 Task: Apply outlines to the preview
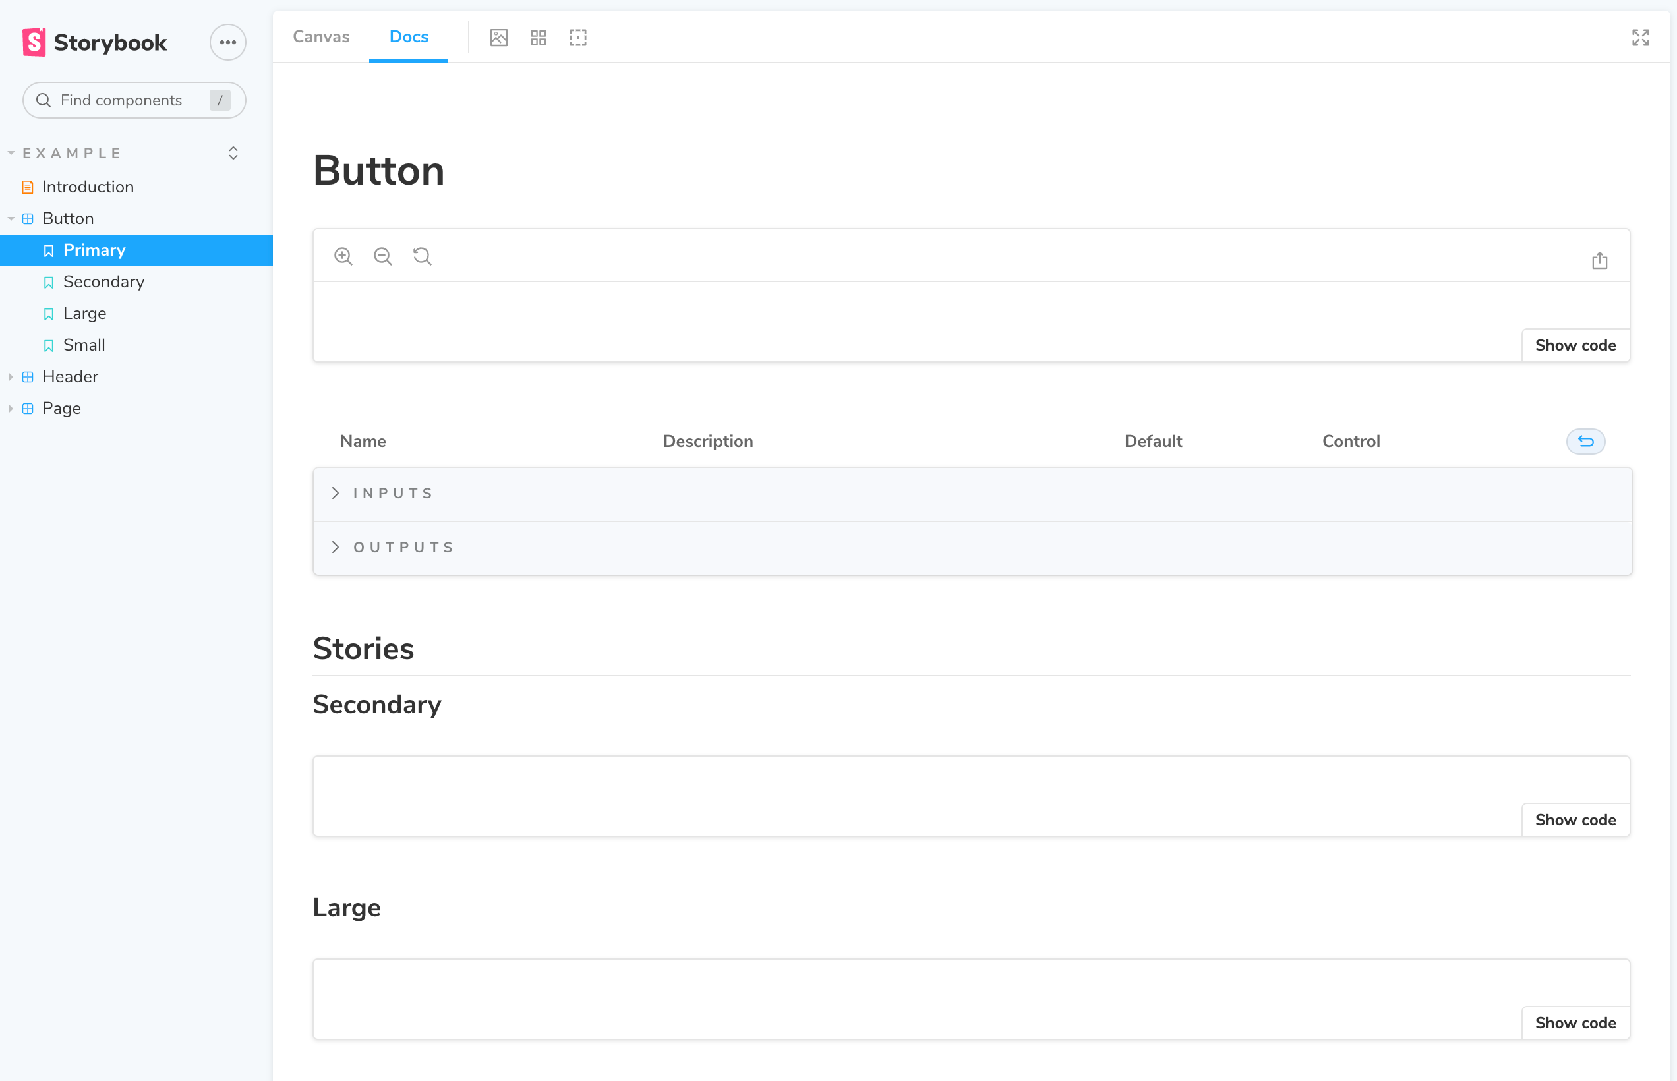pos(577,37)
